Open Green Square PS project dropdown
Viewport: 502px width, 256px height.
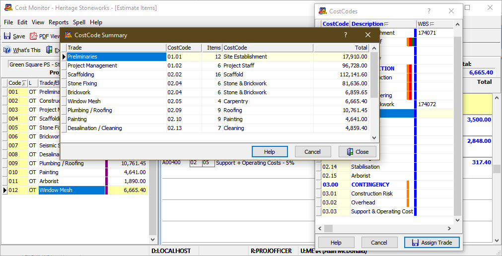coord(34,64)
